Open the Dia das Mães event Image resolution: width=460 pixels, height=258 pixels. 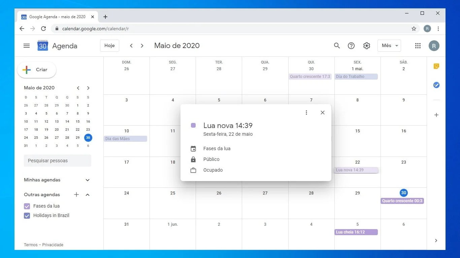point(125,139)
